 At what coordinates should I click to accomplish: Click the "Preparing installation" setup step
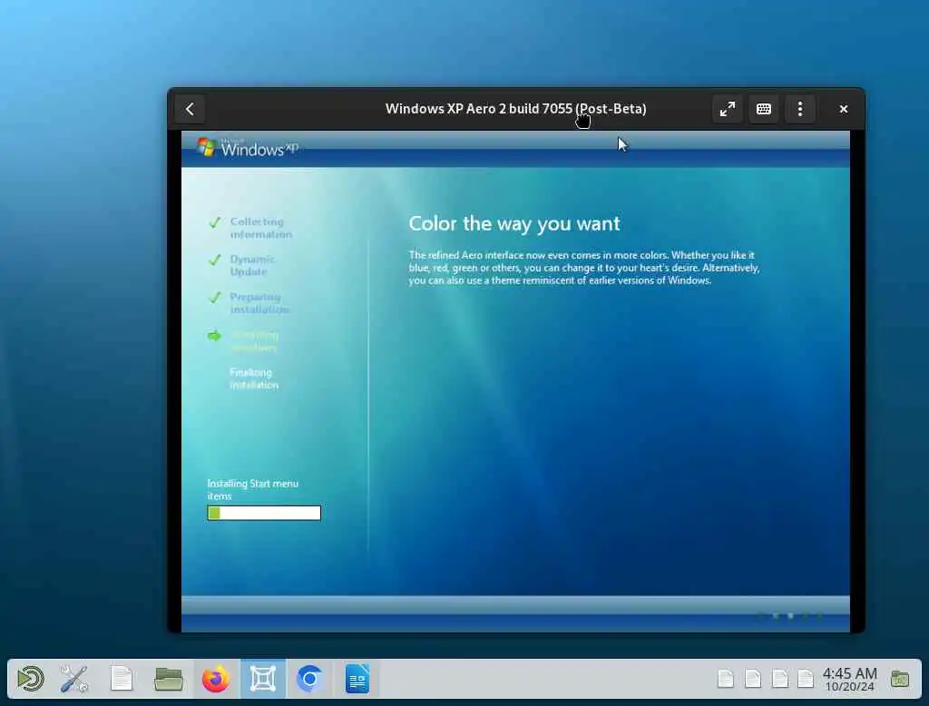pos(259,303)
